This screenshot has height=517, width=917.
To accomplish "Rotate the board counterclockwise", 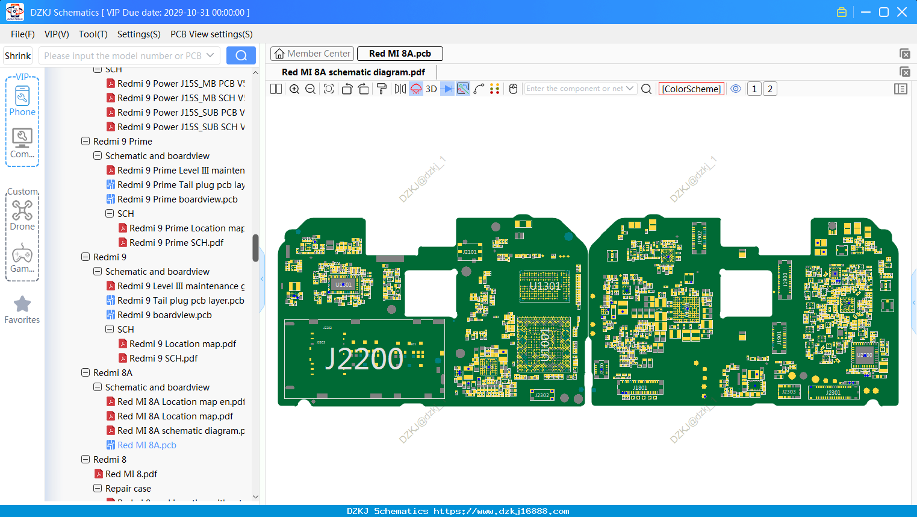I will [x=347, y=89].
